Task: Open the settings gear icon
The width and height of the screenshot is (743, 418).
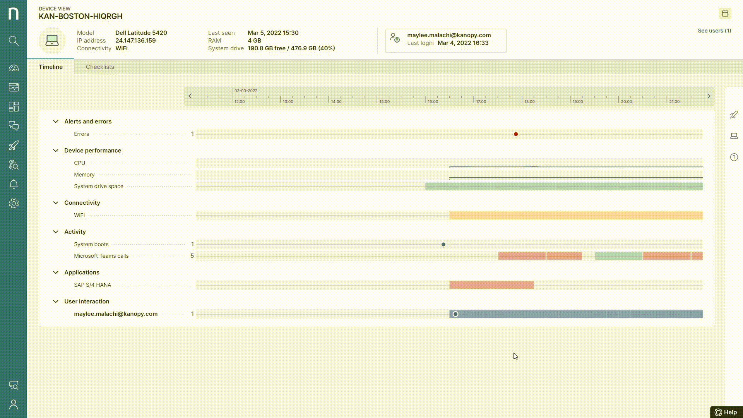Action: click(x=14, y=203)
